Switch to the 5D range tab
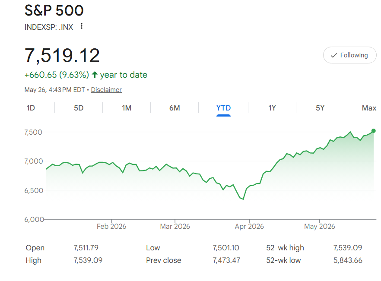The image size is (381, 281). point(79,108)
